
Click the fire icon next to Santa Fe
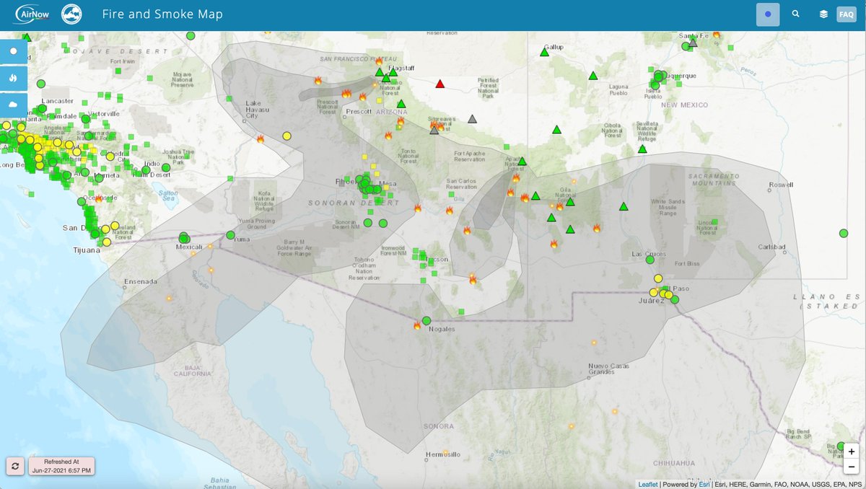pyautogui.click(x=717, y=34)
